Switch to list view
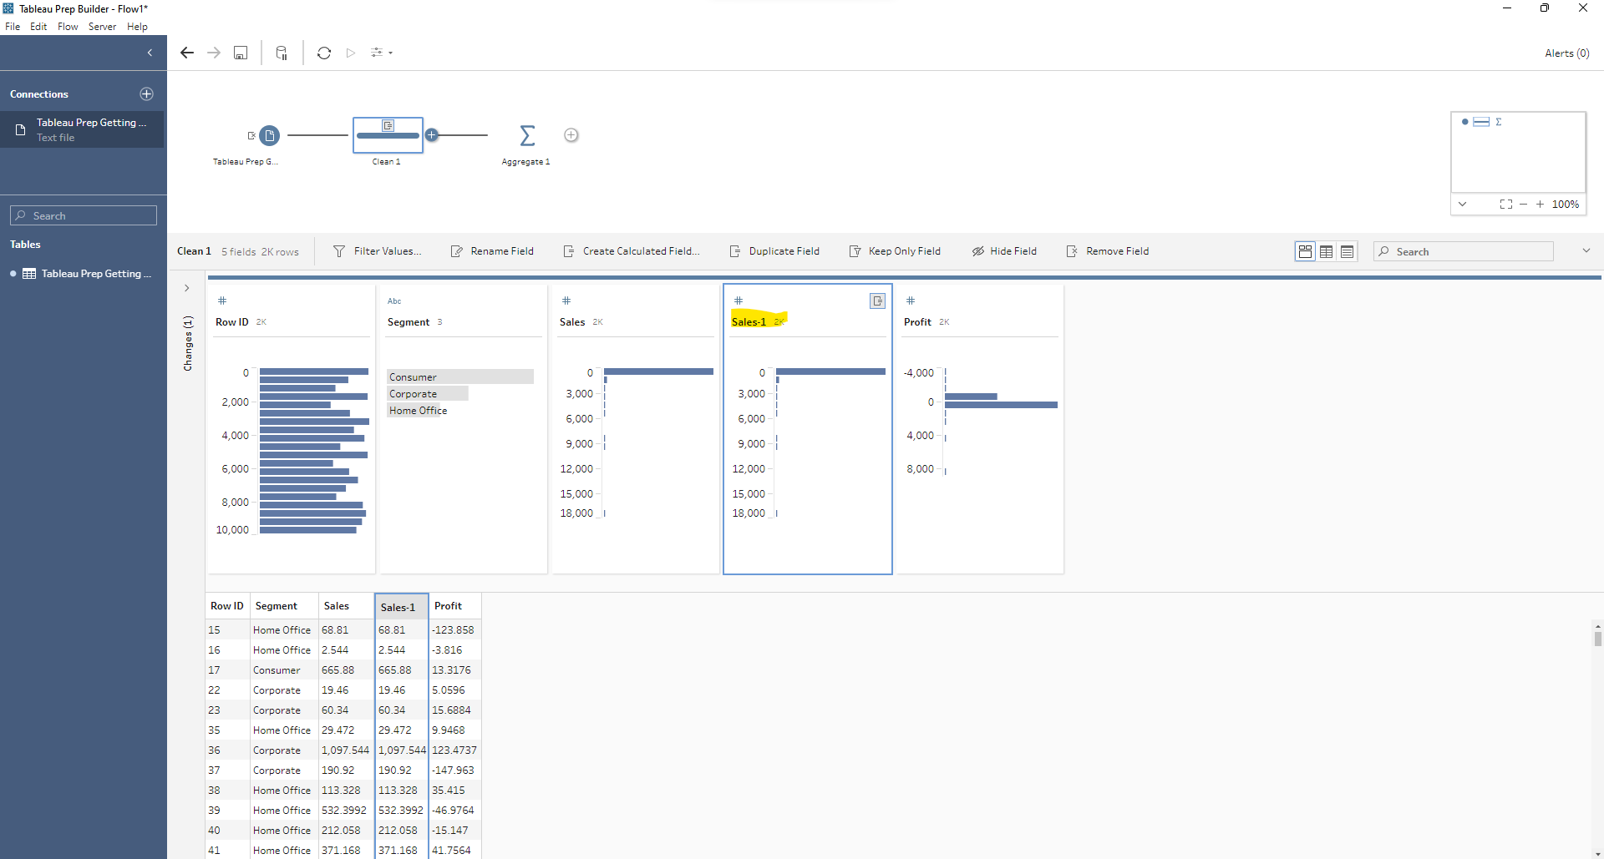Screen dimensions: 1604x859 1347,251
